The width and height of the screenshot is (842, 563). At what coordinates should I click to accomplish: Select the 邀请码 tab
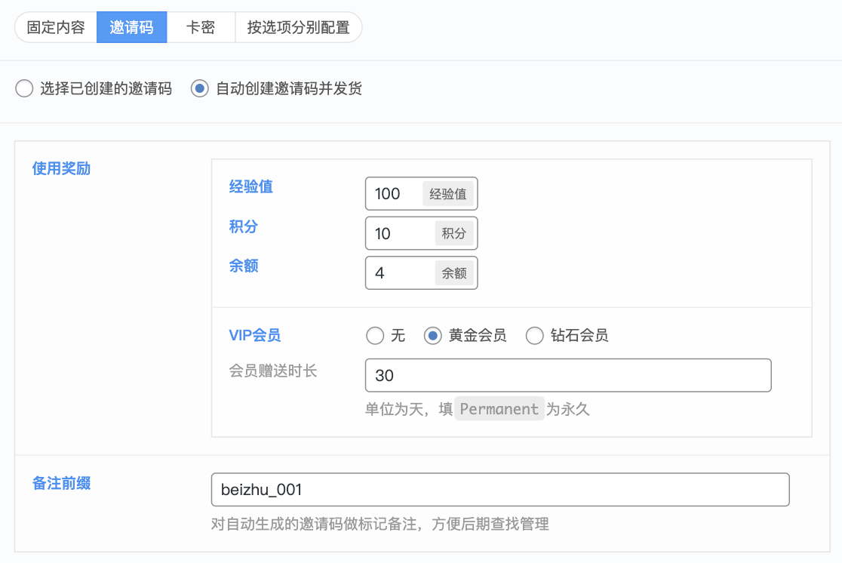[131, 26]
